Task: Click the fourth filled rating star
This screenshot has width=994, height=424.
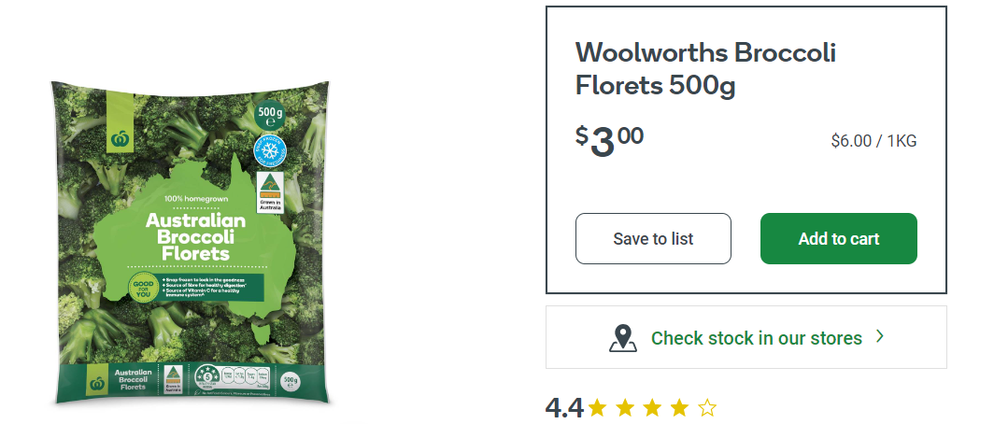Action: point(679,408)
